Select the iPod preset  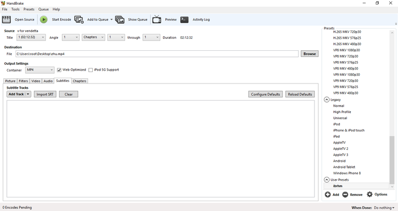(336, 124)
